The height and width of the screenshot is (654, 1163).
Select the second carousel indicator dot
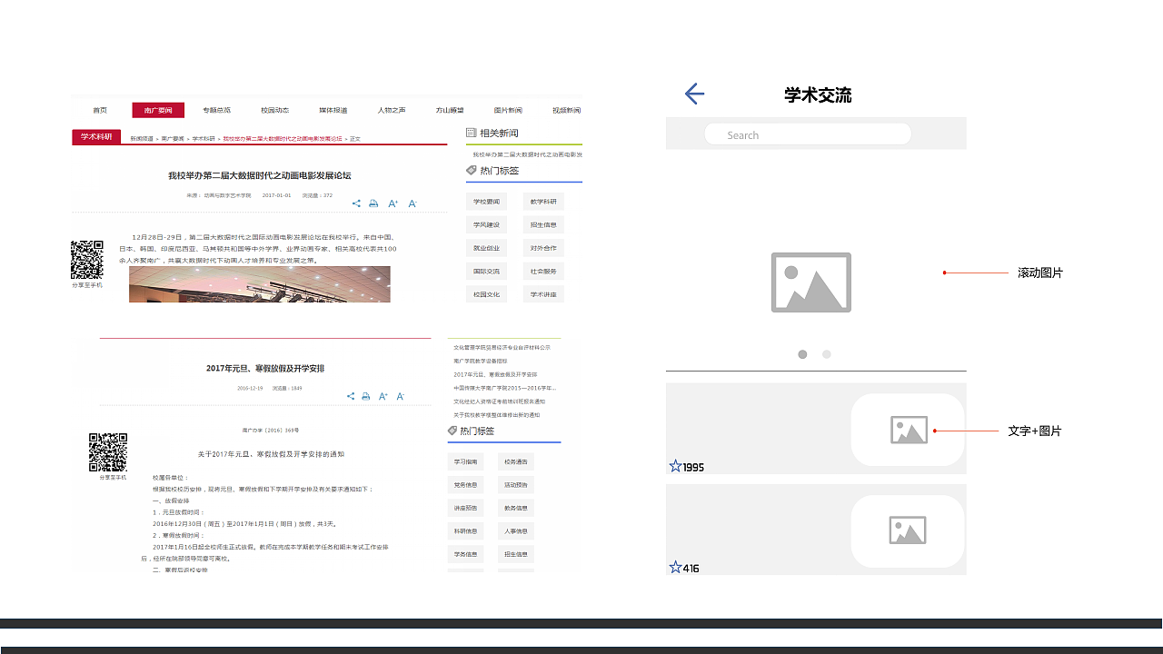(x=826, y=354)
